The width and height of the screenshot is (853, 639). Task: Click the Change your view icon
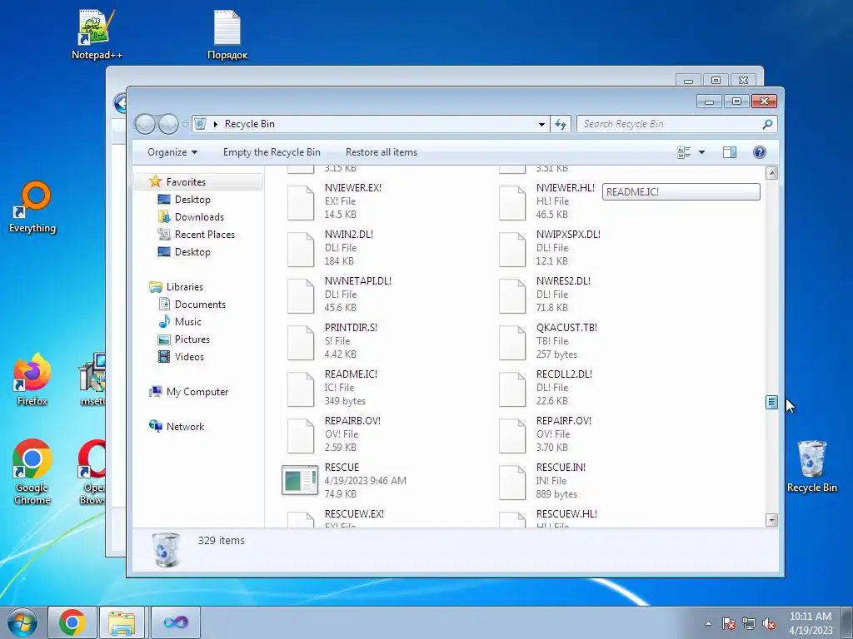(x=685, y=153)
